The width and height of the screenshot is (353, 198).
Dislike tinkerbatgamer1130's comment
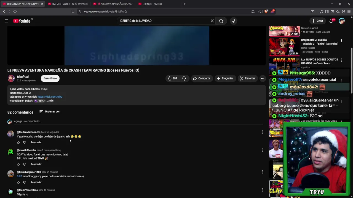tap(24, 182)
